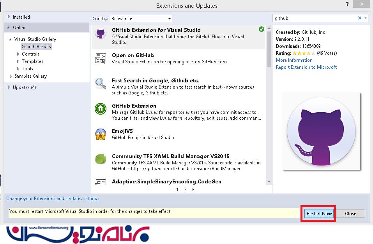Select the Samples Gallery tree item
This screenshot has width=373, height=244.
(x=30, y=76)
